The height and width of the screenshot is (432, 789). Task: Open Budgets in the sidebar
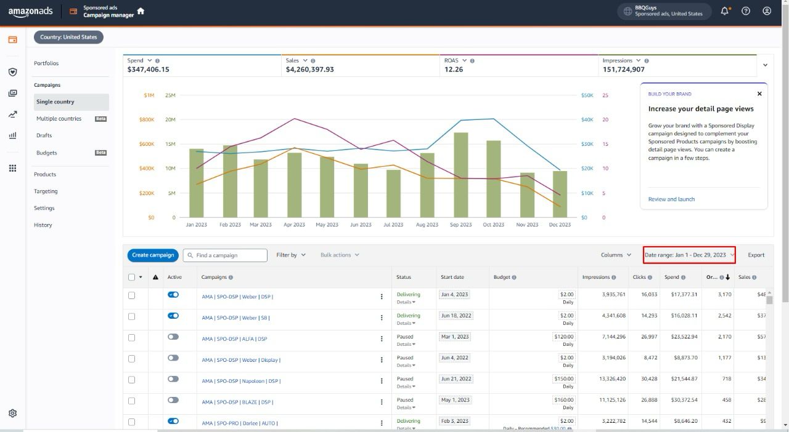click(x=46, y=153)
